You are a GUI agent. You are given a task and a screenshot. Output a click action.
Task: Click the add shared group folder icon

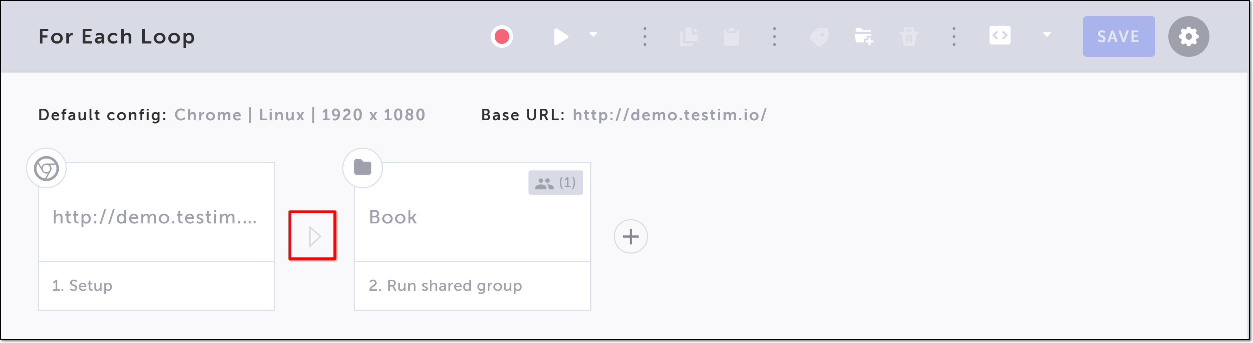(x=863, y=36)
